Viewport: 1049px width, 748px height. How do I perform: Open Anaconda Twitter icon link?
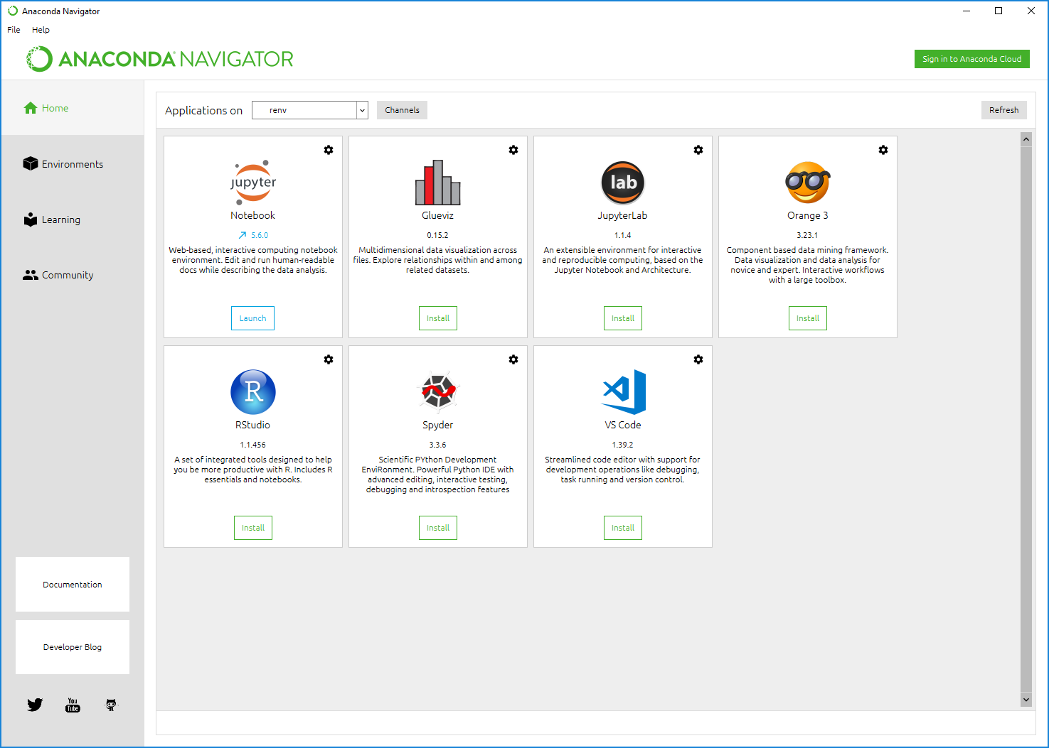coord(35,705)
